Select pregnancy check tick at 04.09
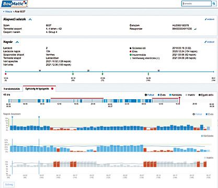The width and height of the screenshot is (218, 188). pos(148,74)
